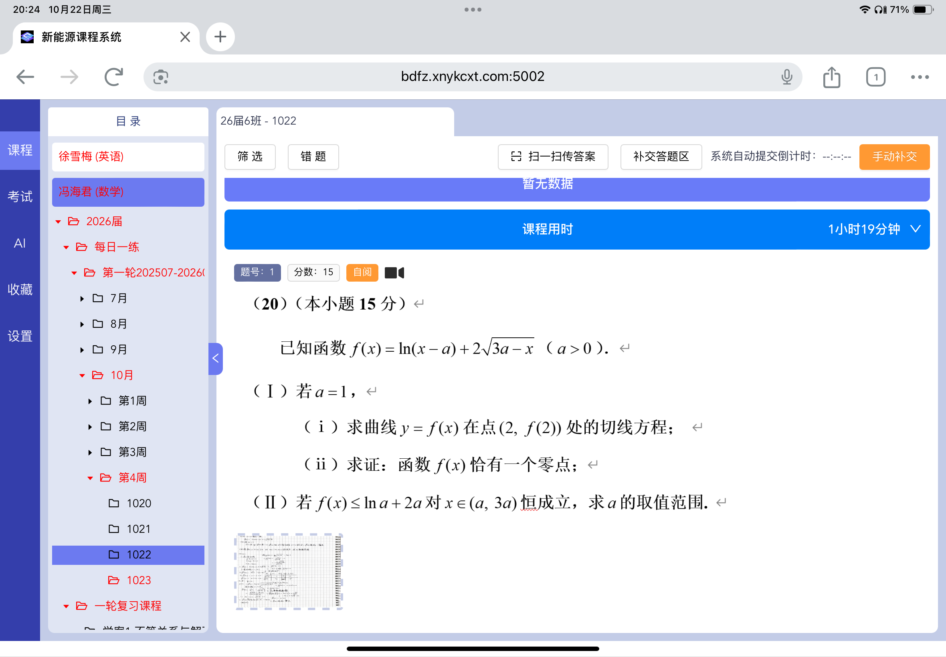Tap the microphone icon in address bar
946x657 pixels.
[x=786, y=77]
